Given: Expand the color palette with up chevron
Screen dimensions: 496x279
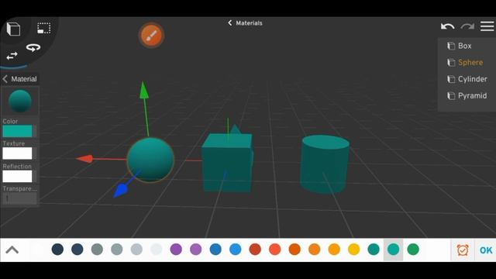Looking at the screenshot, I should [12, 250].
